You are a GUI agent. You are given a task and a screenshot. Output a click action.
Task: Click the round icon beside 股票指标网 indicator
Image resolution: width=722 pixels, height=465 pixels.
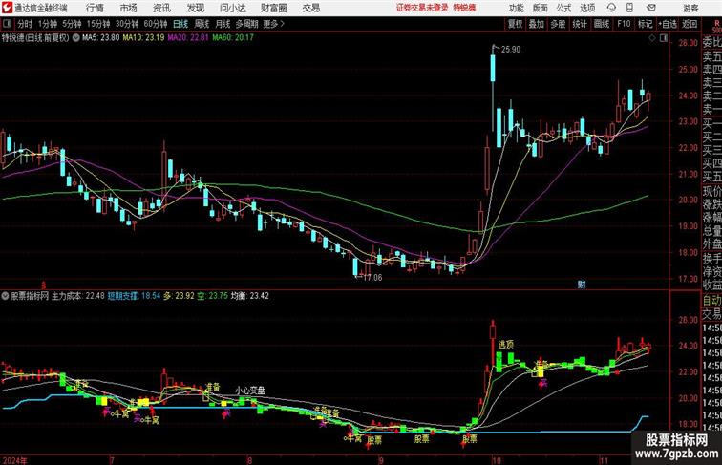[5, 296]
